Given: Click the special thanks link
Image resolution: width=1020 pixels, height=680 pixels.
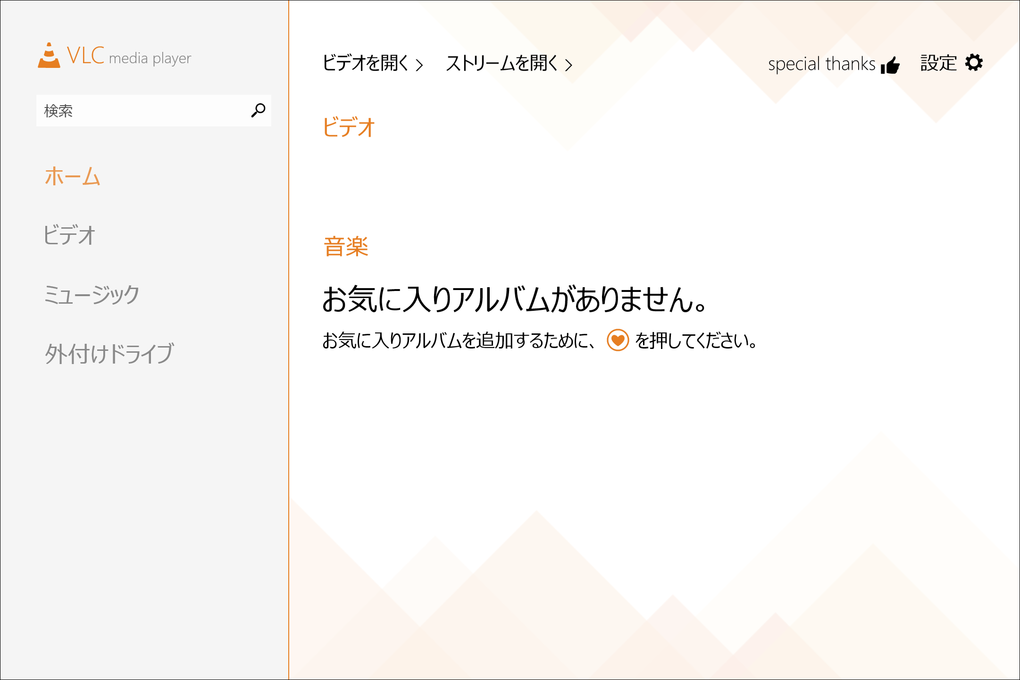Looking at the screenshot, I should tap(821, 64).
